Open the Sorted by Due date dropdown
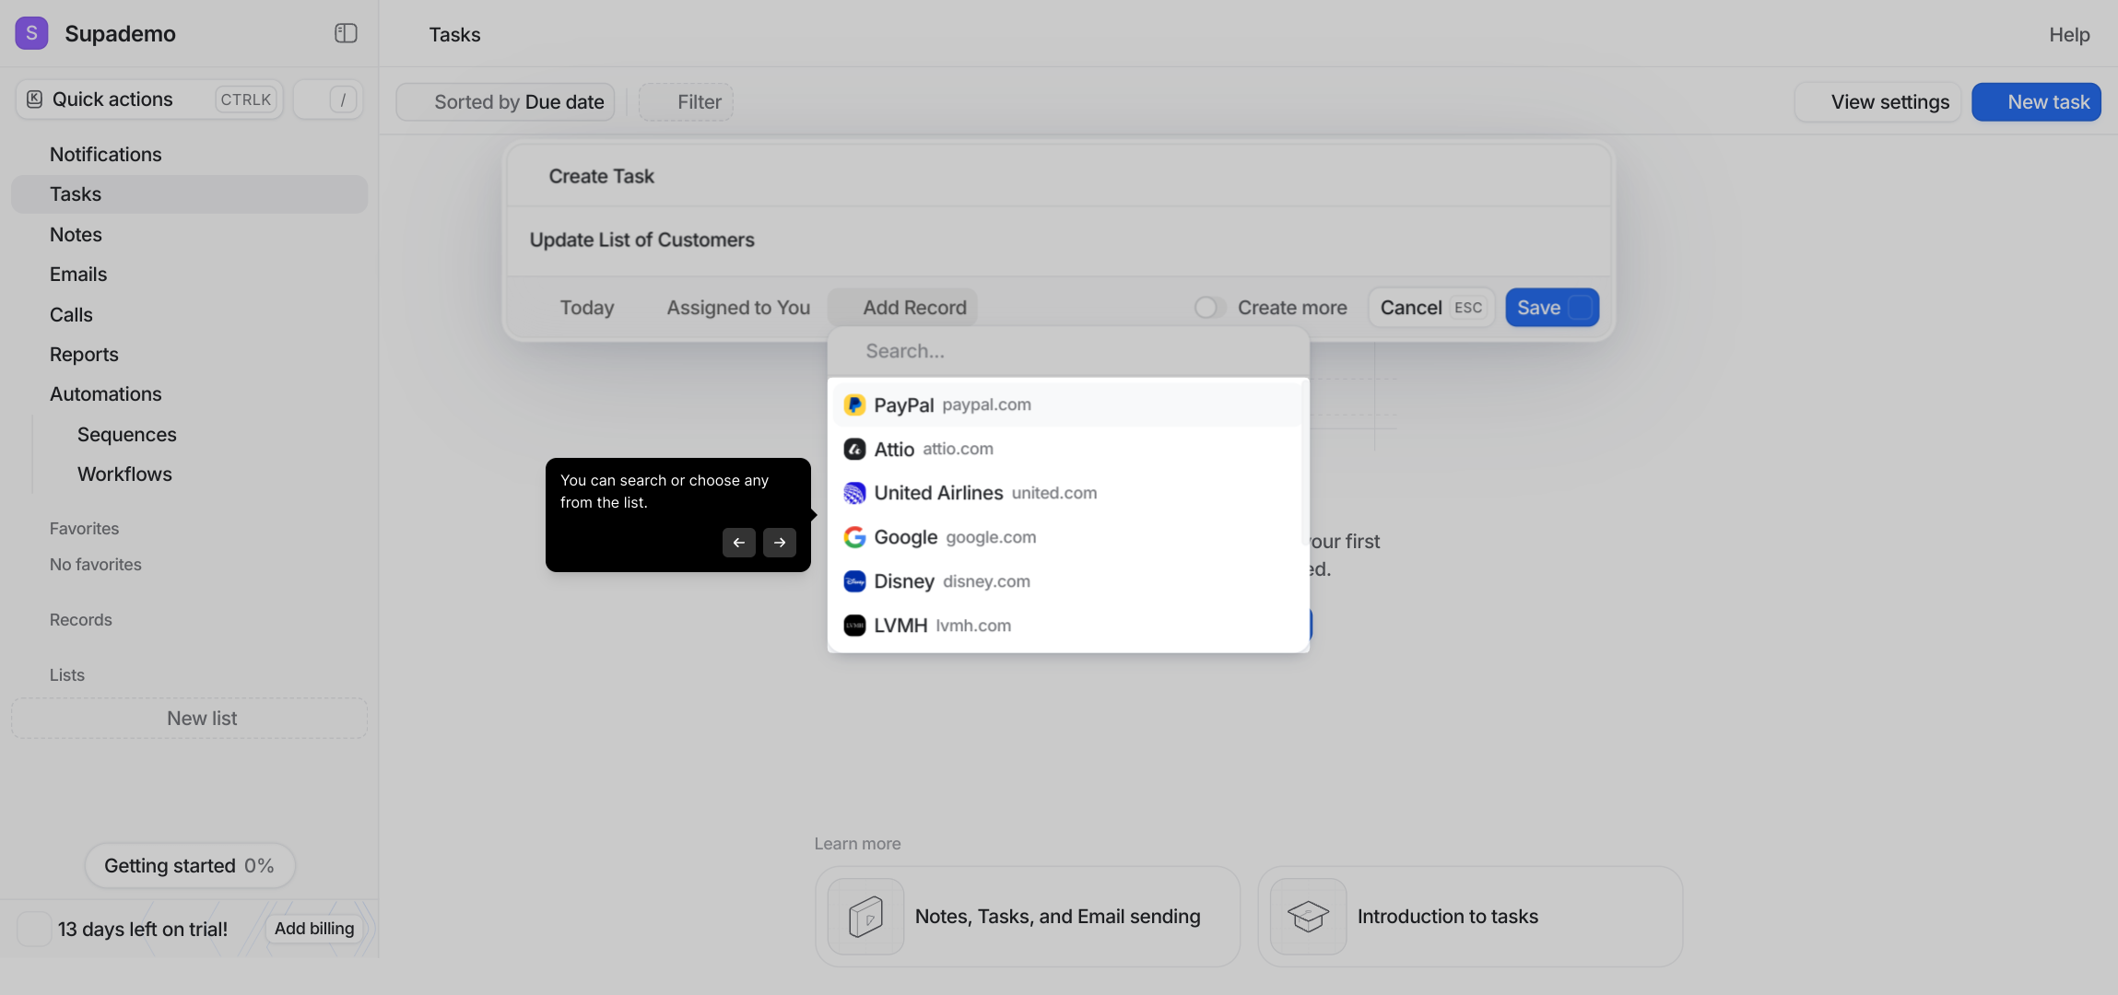This screenshot has width=2118, height=995. pyautogui.click(x=506, y=101)
